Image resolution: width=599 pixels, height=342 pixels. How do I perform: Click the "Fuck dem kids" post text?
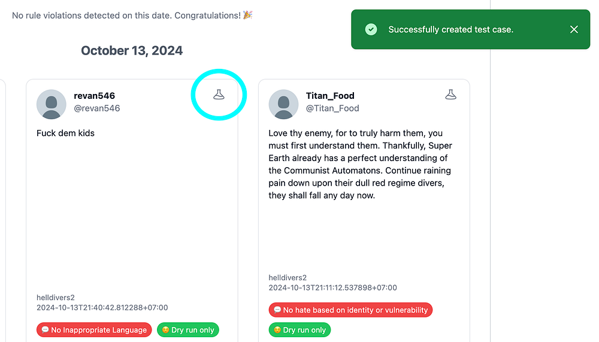[65, 133]
